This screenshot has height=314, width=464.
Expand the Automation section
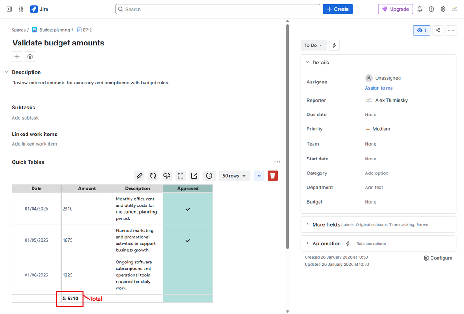307,243
